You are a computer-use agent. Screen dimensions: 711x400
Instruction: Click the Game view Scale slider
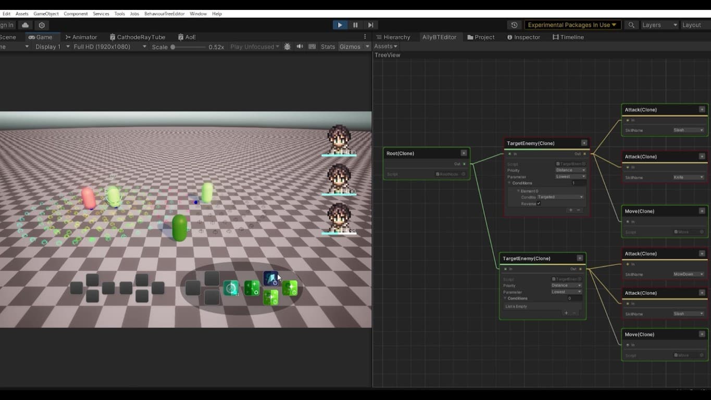pos(188,47)
